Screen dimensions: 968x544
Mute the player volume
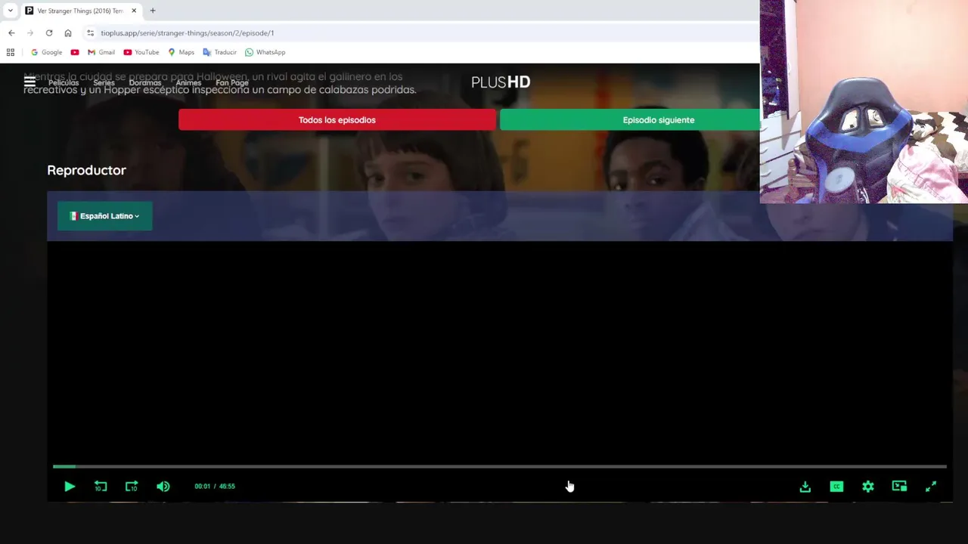tap(163, 487)
